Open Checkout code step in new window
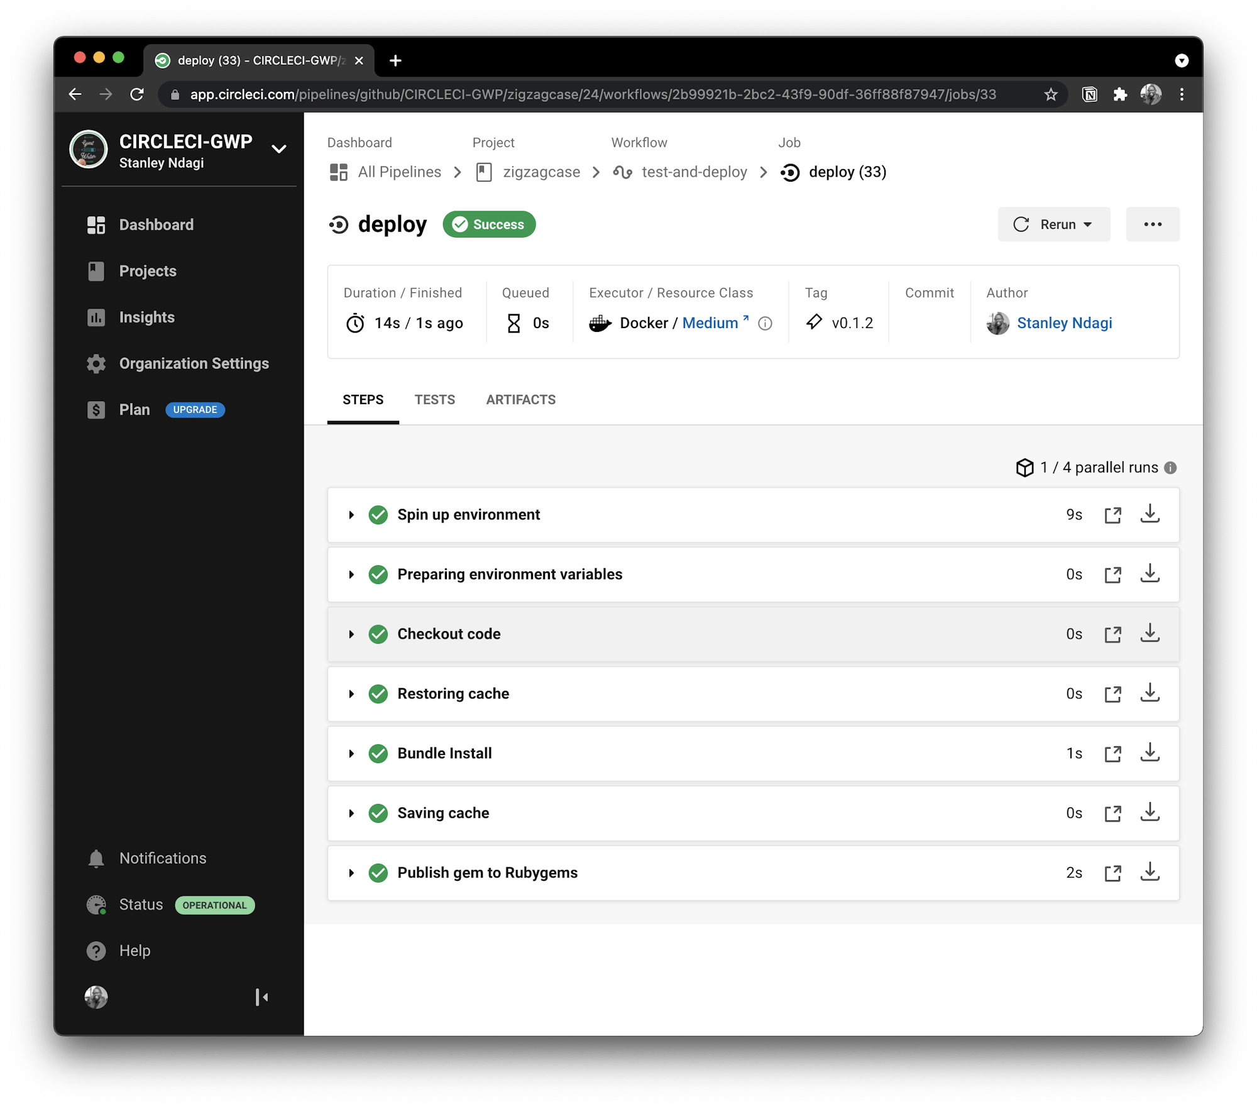The width and height of the screenshot is (1257, 1107). point(1112,634)
